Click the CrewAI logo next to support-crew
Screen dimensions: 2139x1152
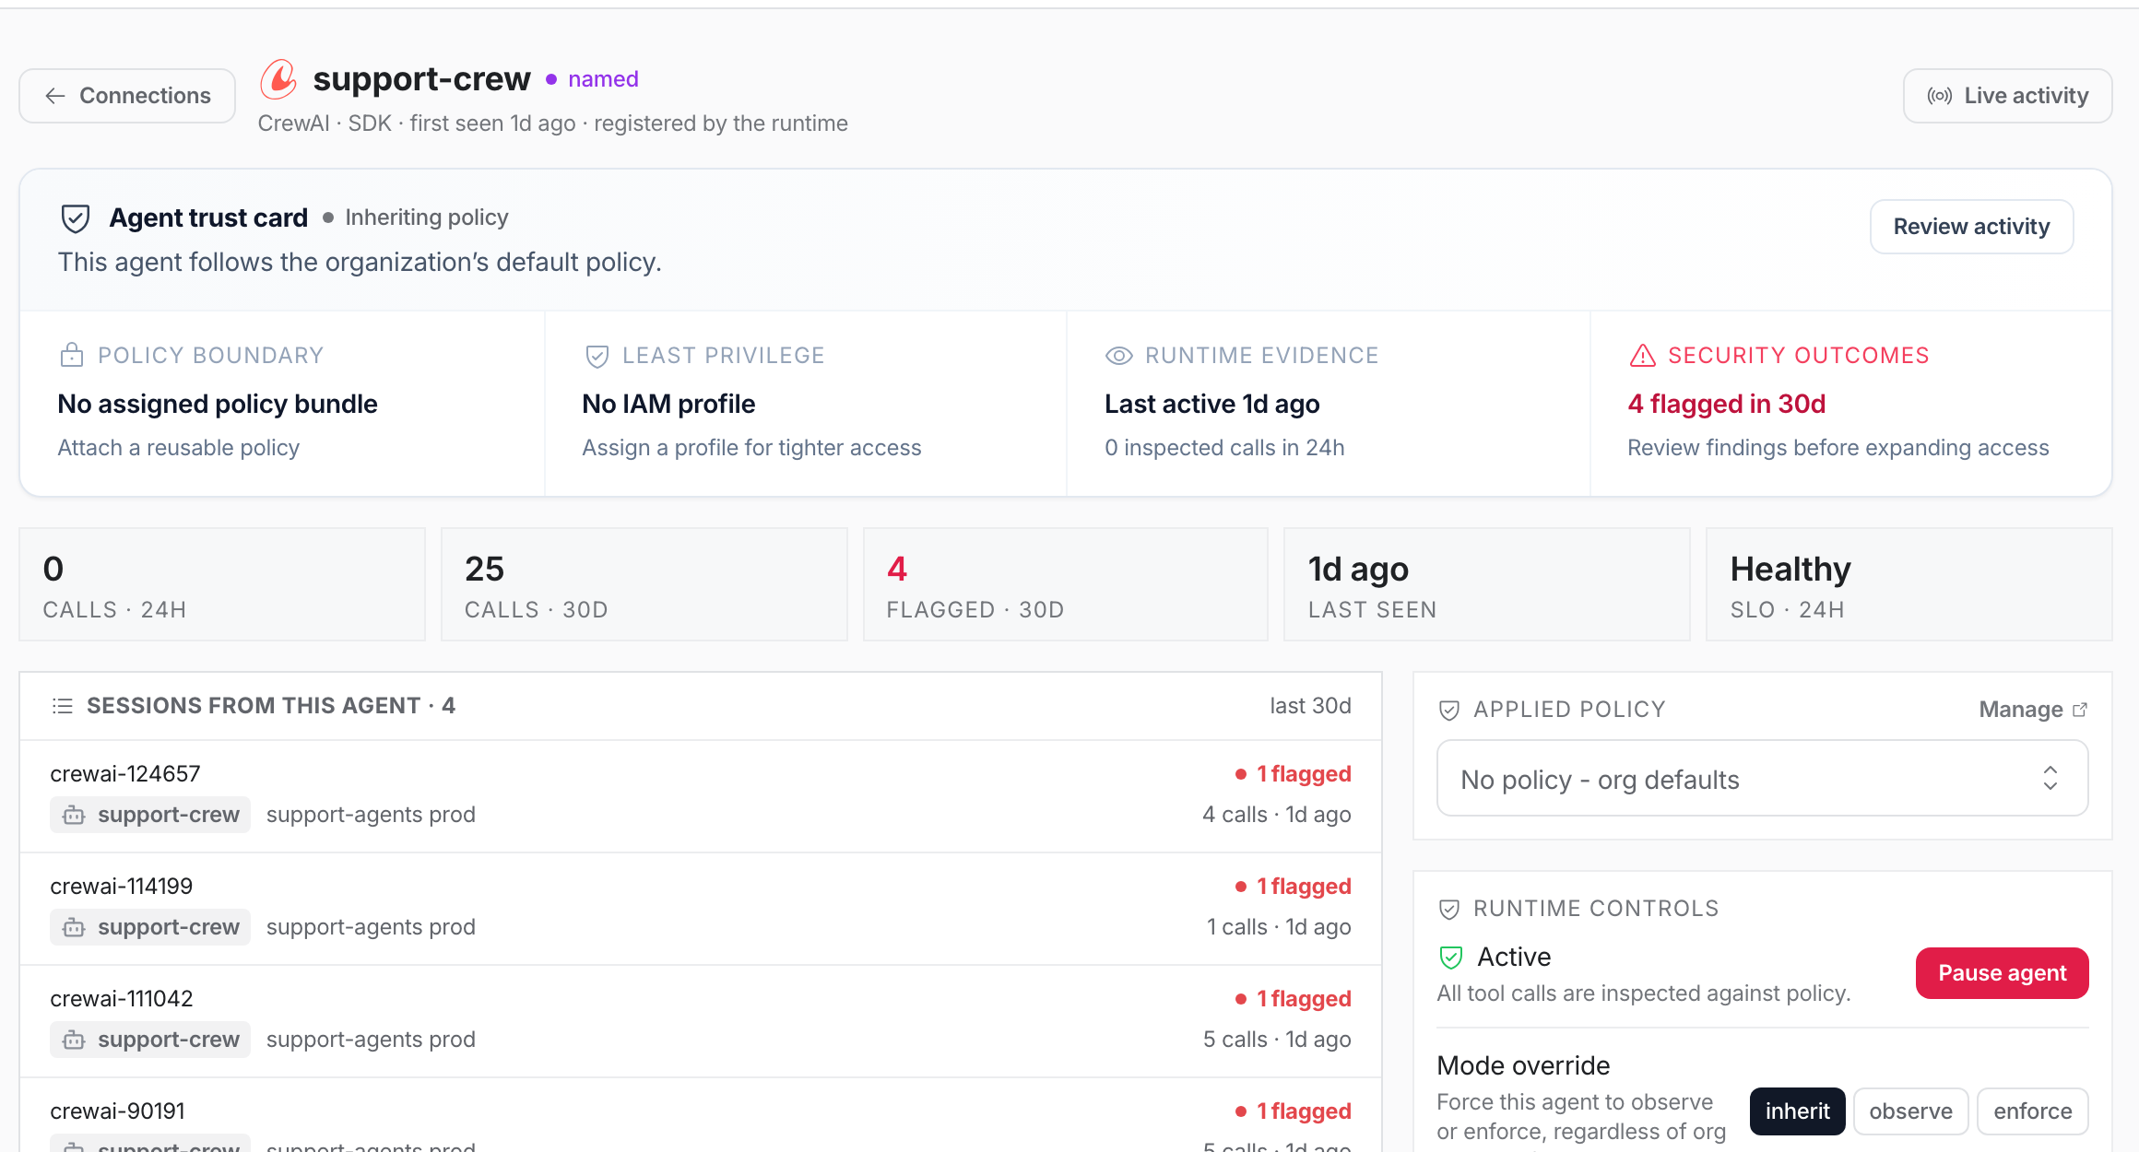[278, 79]
